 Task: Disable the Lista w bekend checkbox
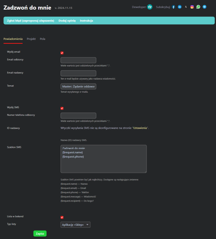pyautogui.click(x=62, y=217)
